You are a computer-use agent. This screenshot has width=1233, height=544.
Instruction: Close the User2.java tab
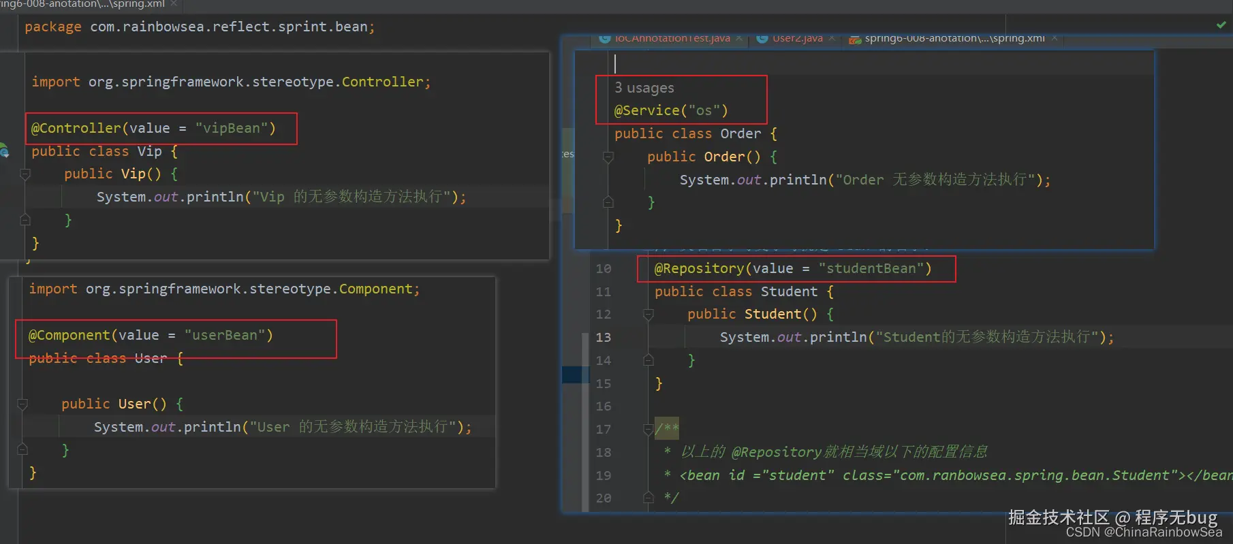point(832,38)
